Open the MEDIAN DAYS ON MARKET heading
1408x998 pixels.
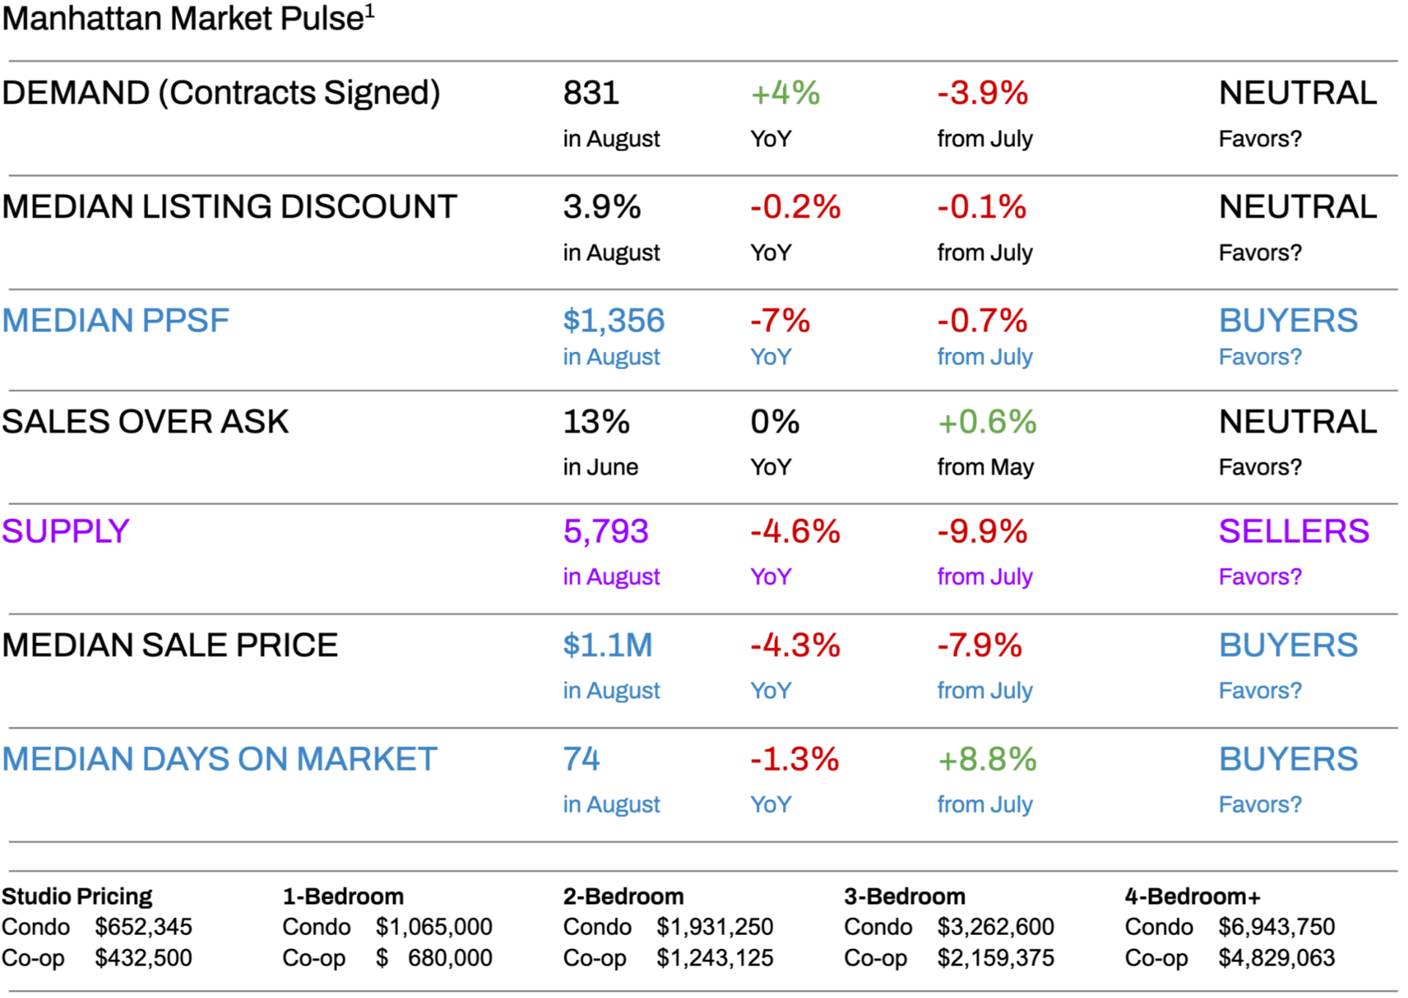219,759
